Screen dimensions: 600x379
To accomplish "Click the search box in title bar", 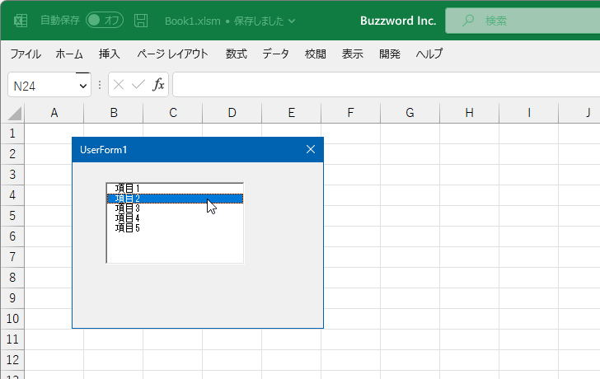I will tap(523, 21).
